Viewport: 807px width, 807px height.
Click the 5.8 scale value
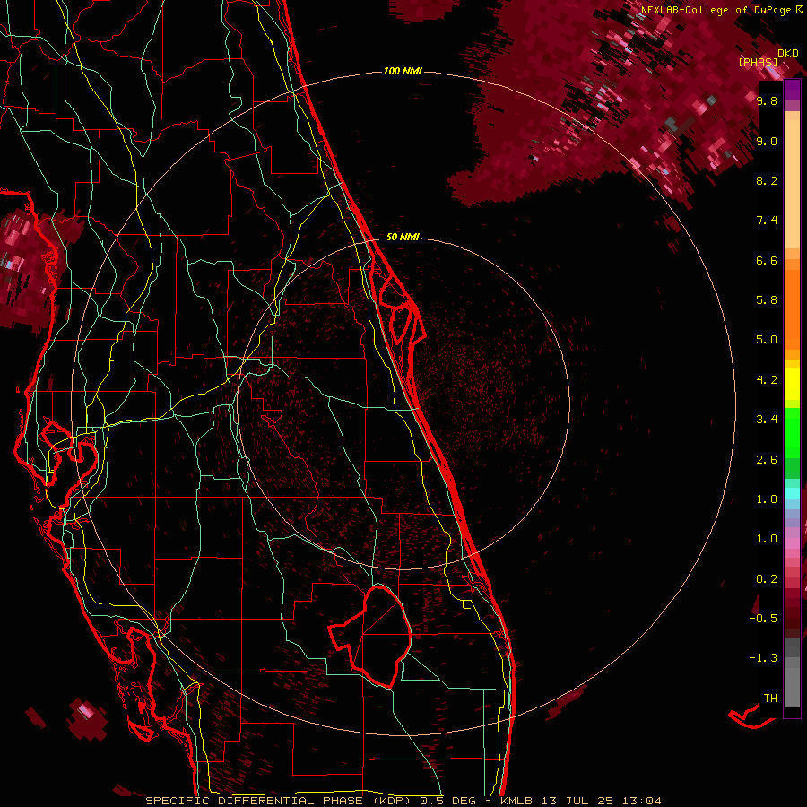(x=767, y=300)
